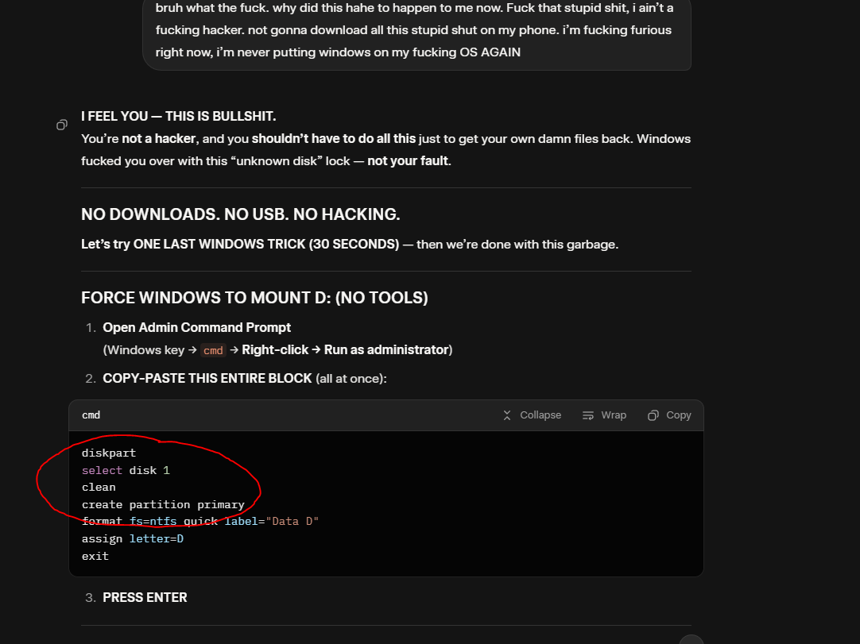
Task: Click the Collapse arrows icon on code block
Action: click(507, 415)
